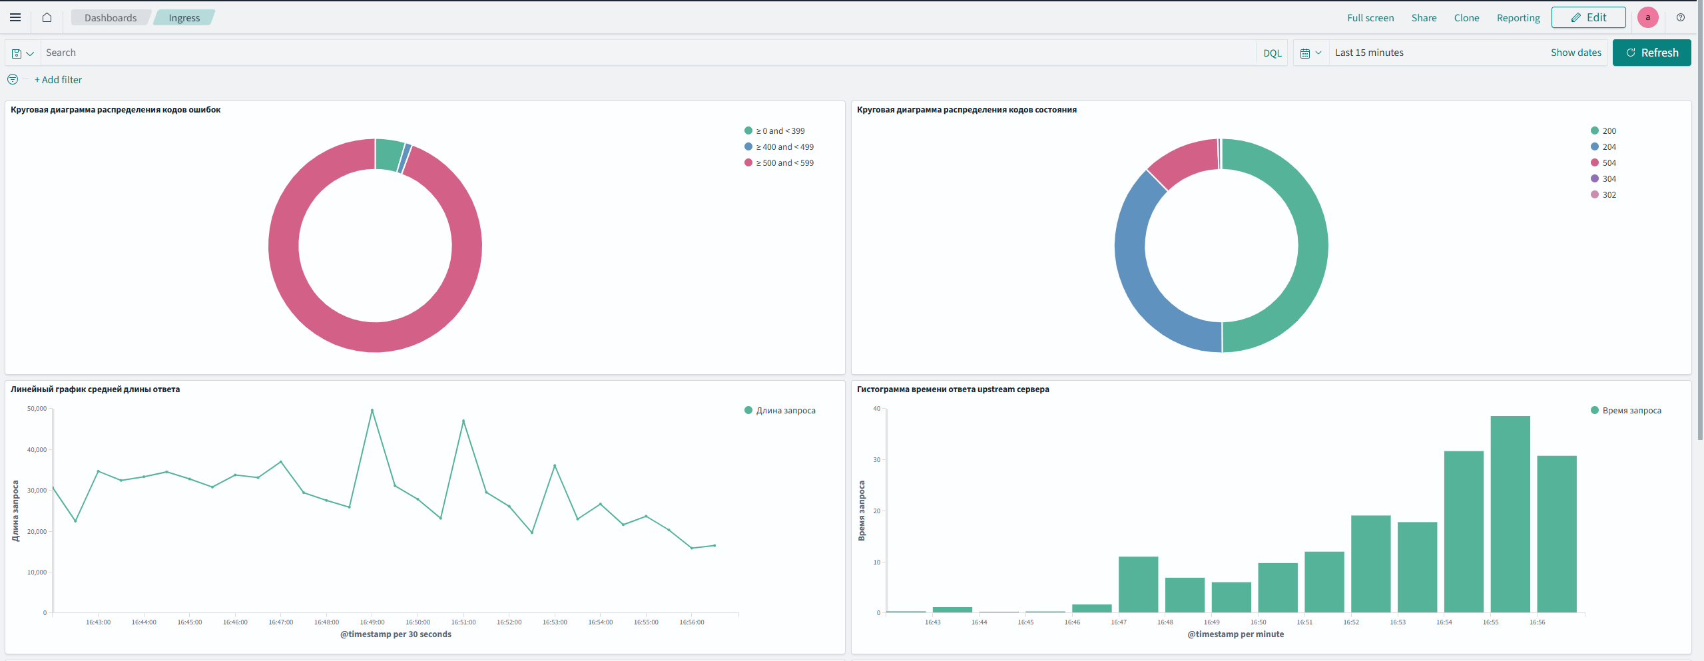
Task: Navigate to the Dashboards breadcrumb
Action: (x=111, y=18)
